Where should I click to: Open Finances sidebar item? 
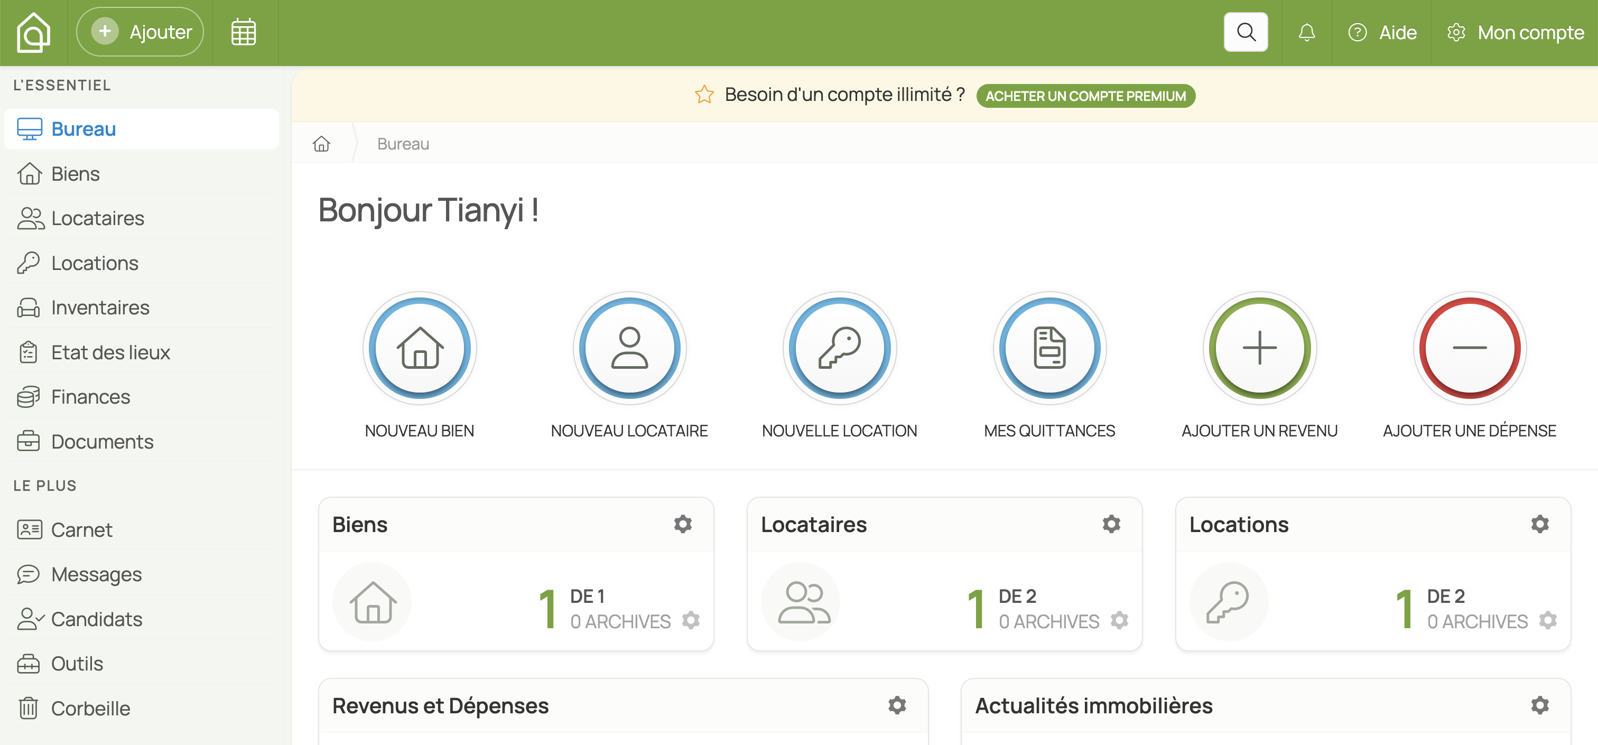click(x=142, y=397)
